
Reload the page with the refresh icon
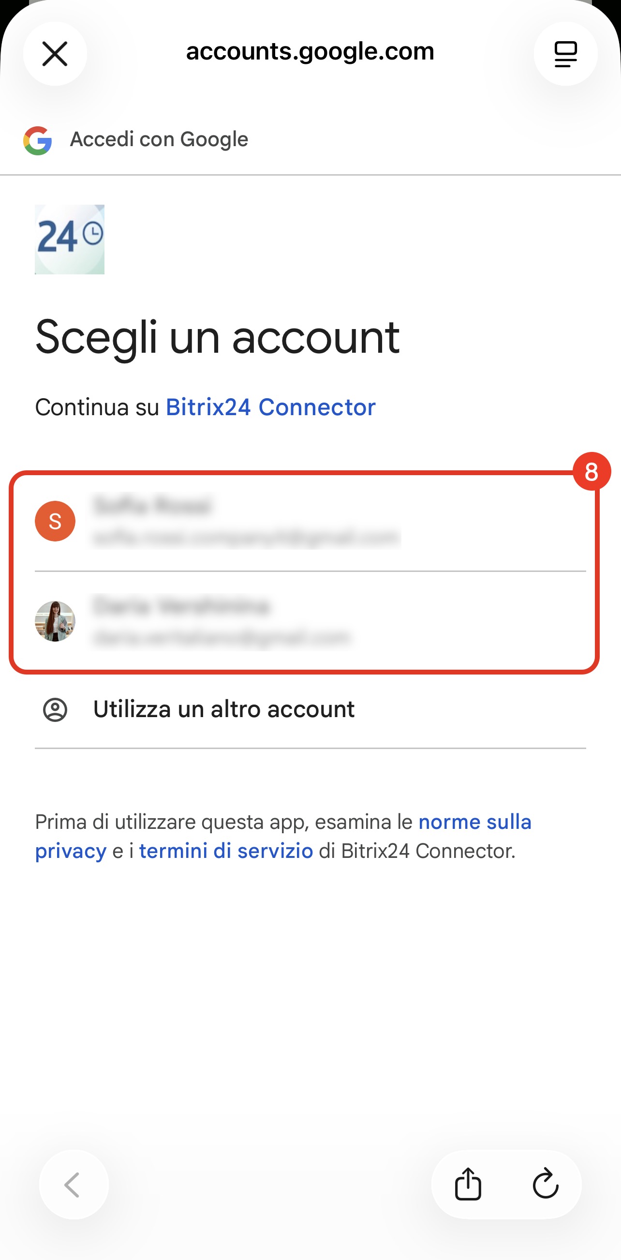[545, 1184]
